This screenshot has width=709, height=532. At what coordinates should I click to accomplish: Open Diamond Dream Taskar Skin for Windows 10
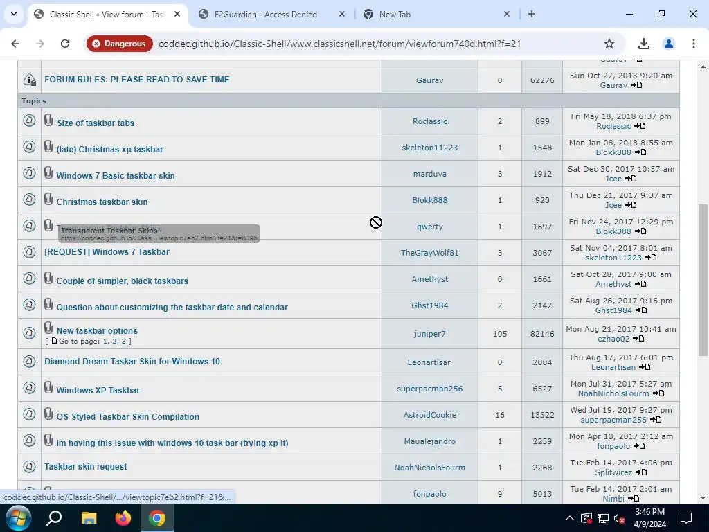click(132, 362)
